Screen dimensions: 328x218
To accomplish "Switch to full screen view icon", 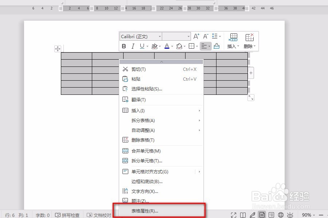I will (x=234, y=215).
